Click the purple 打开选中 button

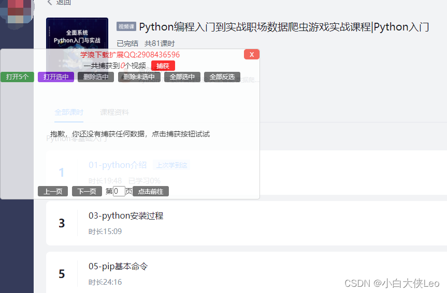[56, 77]
